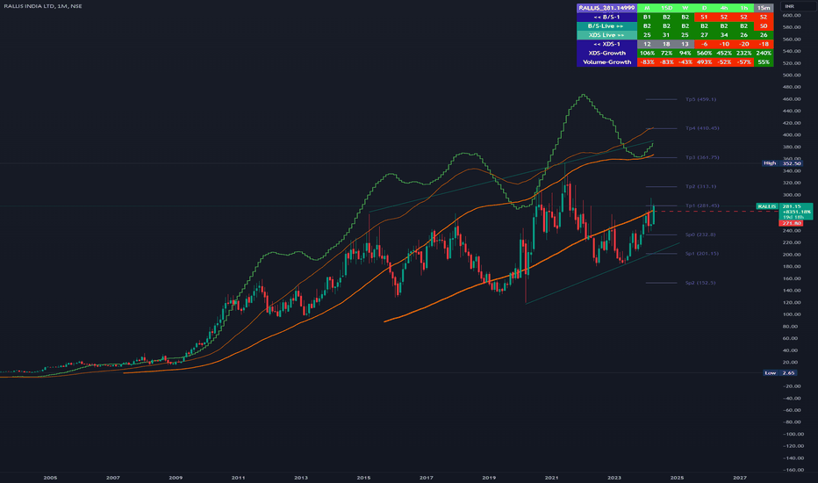818x483 pixels.
Task: Click the XDS-Growth row label
Action: coord(606,53)
